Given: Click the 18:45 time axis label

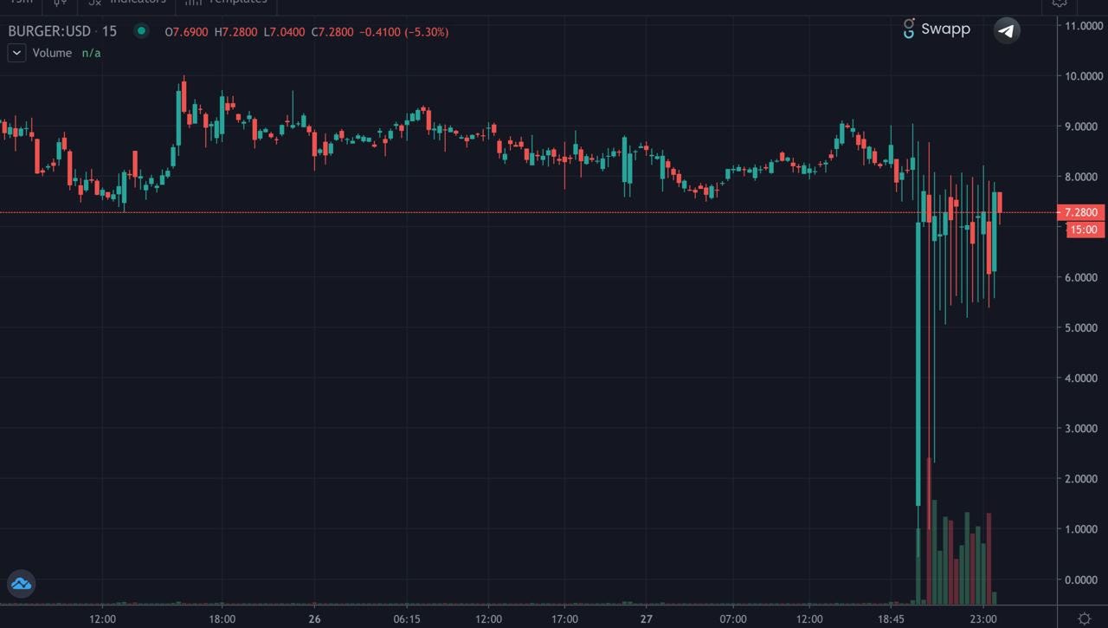Looking at the screenshot, I should click(891, 619).
